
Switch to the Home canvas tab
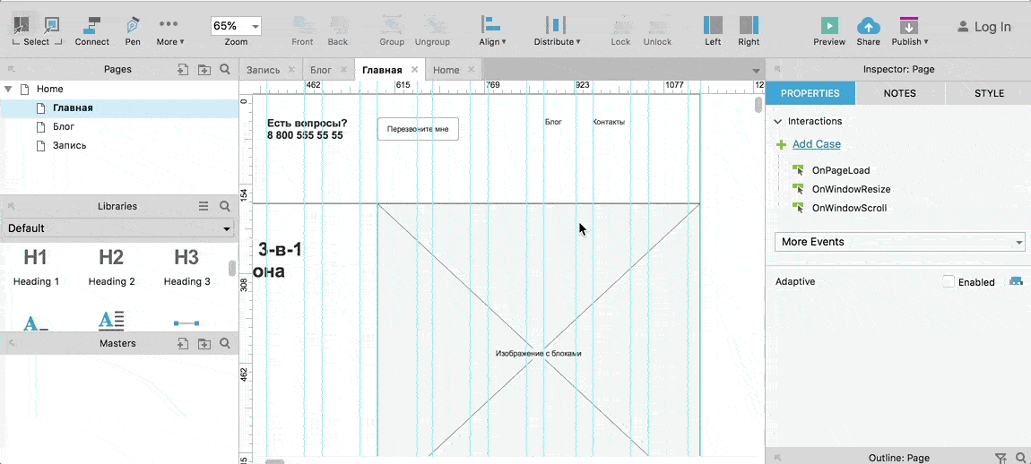(446, 70)
